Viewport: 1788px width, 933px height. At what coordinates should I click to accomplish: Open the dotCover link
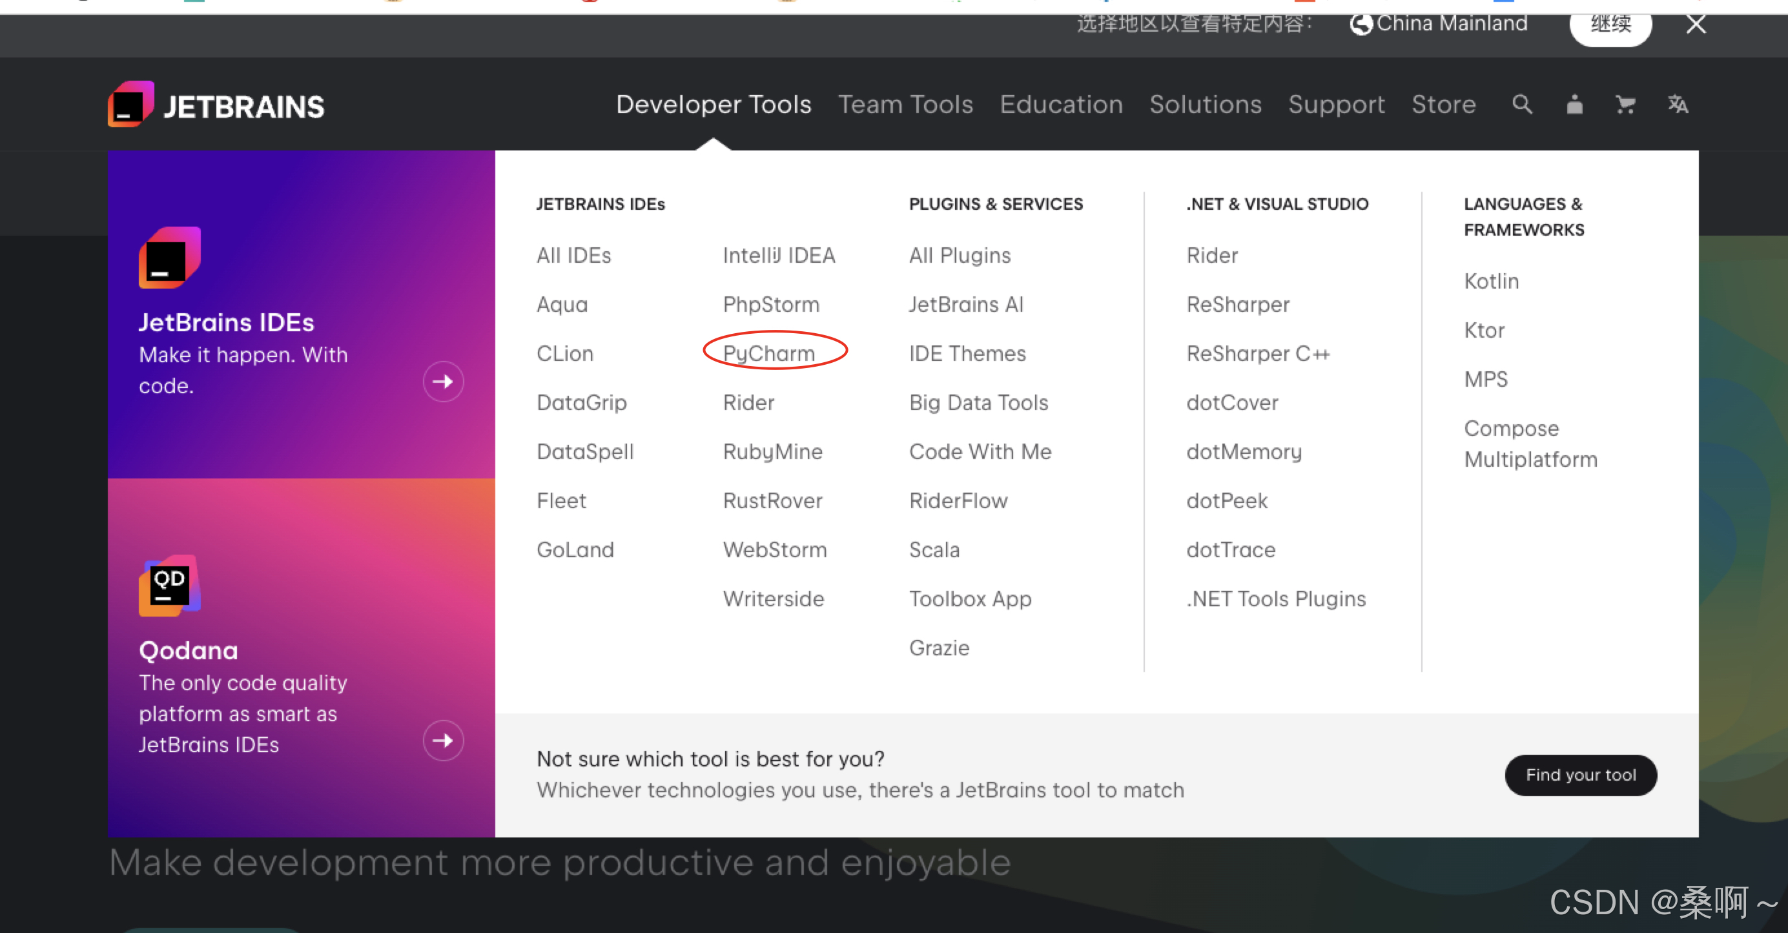point(1232,403)
